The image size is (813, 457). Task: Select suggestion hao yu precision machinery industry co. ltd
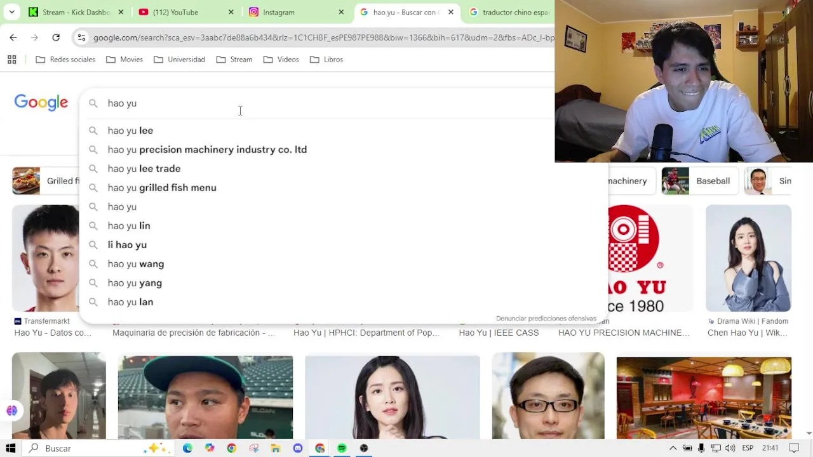(344, 150)
